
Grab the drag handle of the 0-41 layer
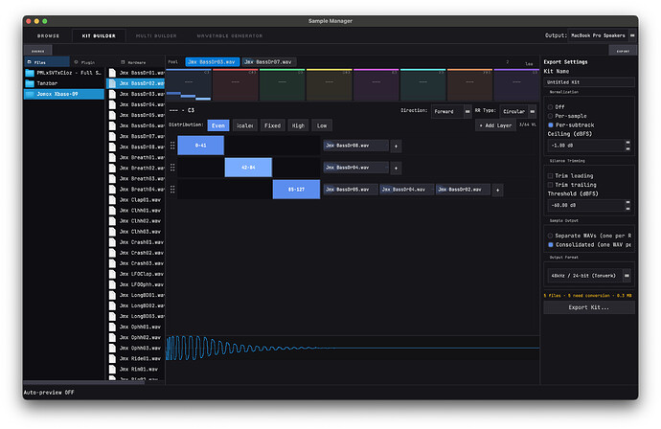point(172,146)
